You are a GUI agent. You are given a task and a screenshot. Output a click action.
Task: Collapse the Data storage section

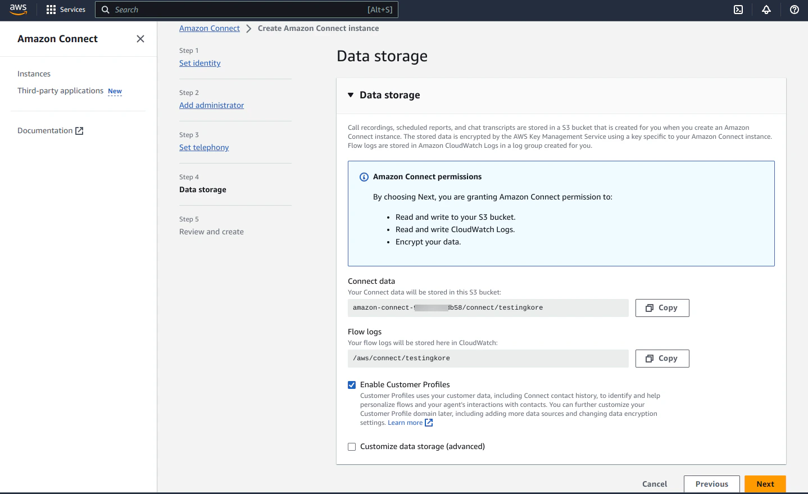pyautogui.click(x=351, y=95)
